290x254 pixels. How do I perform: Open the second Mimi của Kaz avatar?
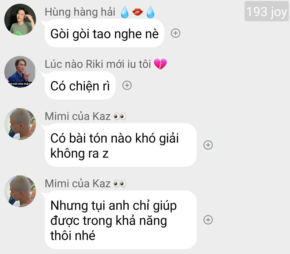pyautogui.click(x=20, y=191)
